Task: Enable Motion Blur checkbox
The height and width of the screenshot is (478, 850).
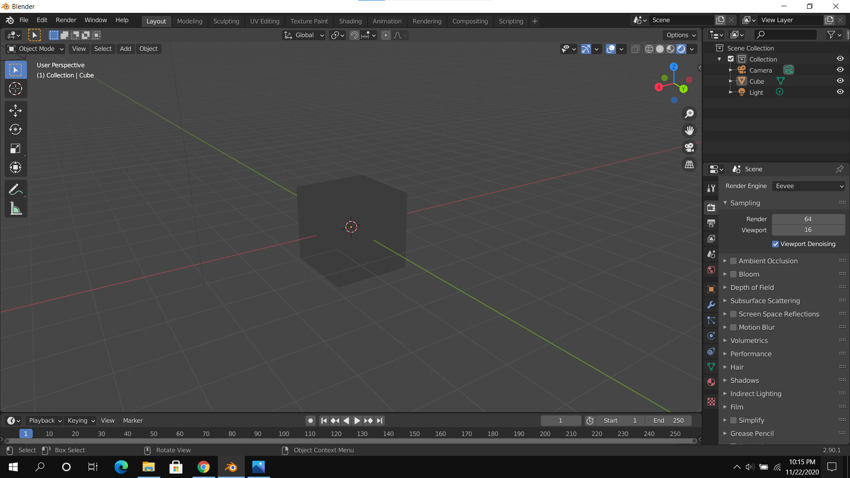Action: 733,328
